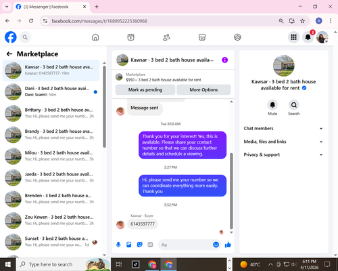Viewport: 338px width, 271px height.
Task: Open the Dani conversation with Scam message
Action: (51, 91)
